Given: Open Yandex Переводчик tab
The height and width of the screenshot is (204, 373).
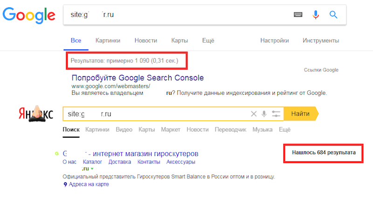Looking at the screenshot, I should click(230, 129).
